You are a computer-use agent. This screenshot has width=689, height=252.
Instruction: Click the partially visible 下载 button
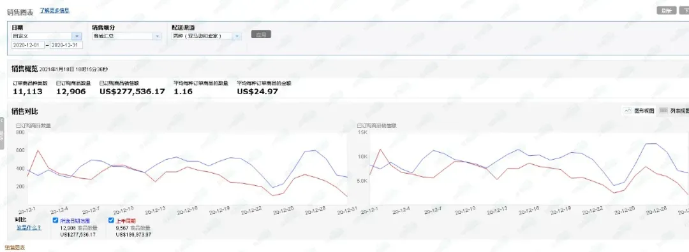(x=685, y=11)
